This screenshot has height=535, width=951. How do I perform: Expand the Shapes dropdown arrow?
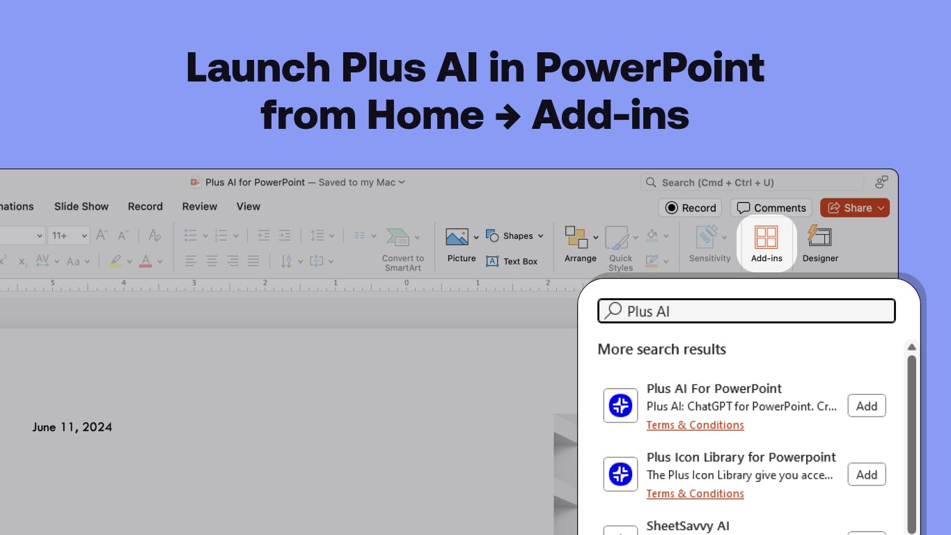coord(540,236)
